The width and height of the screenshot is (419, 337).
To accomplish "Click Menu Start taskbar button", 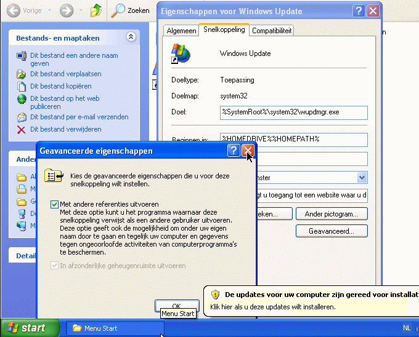I will (115, 328).
